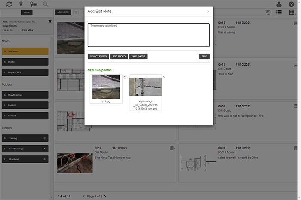Image resolution: width=301 pixels, height=200 pixels.
Task: Select the Plan/Drawing folder
Action: point(25,94)
